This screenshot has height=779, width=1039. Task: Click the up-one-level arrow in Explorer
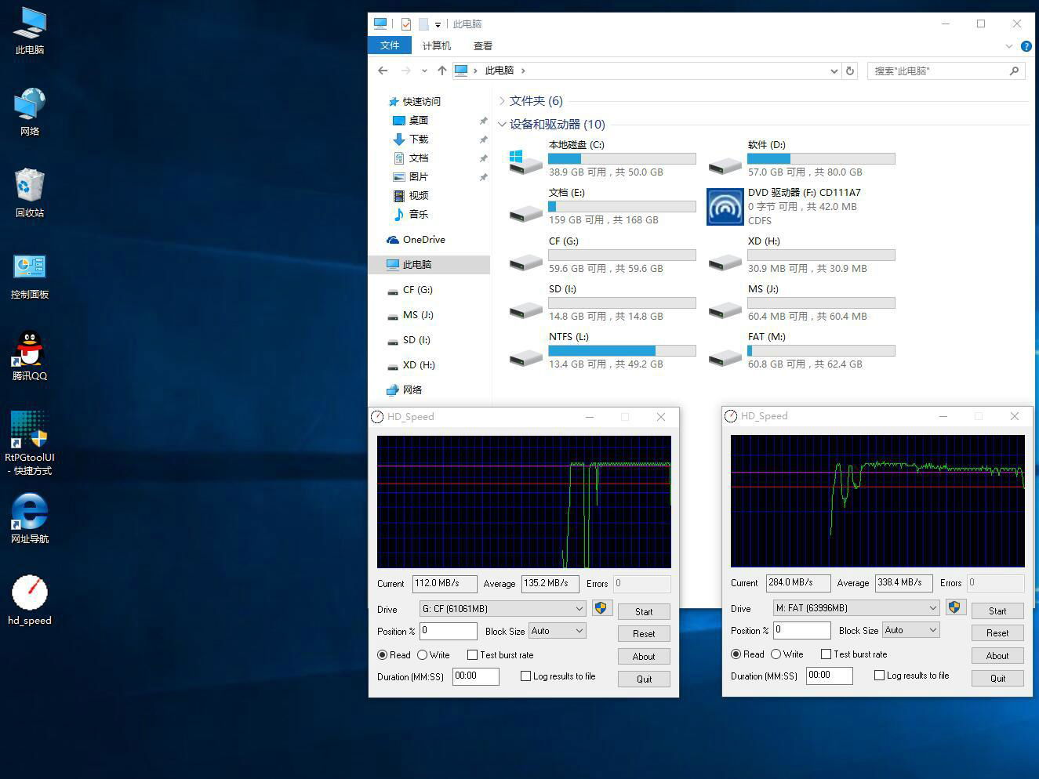(442, 71)
